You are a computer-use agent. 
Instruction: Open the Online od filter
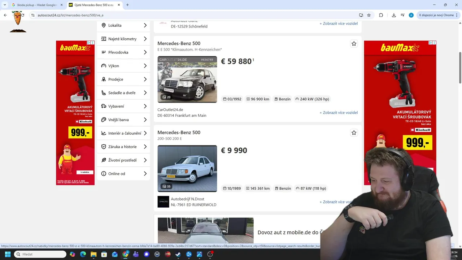click(x=123, y=174)
